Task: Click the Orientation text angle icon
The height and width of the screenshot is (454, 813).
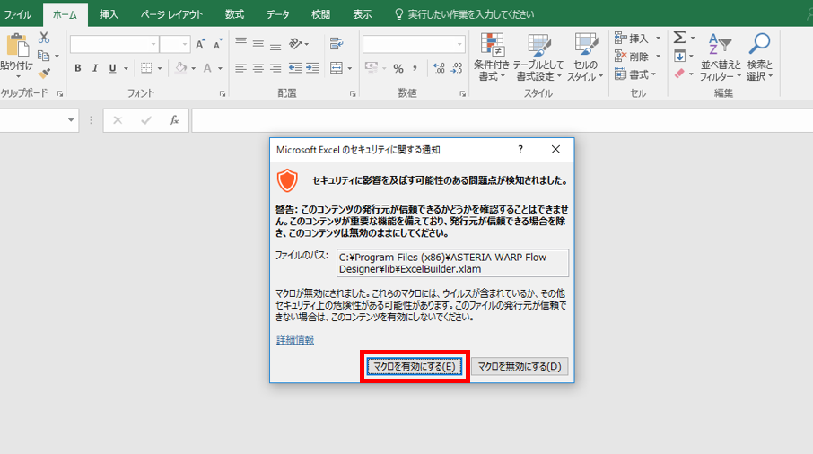Action: (x=295, y=44)
